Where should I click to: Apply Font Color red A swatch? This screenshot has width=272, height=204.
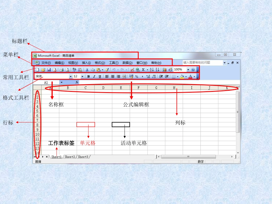[x=190, y=76]
